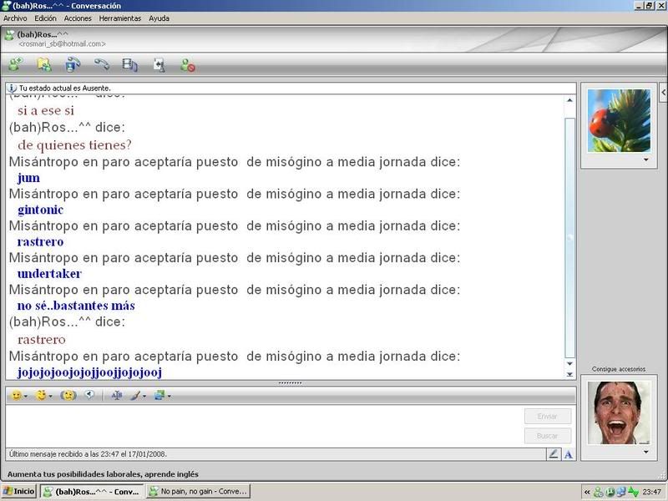Viewport: 668px width, 501px height.
Task: Open the share files icon
Action: (x=44, y=65)
